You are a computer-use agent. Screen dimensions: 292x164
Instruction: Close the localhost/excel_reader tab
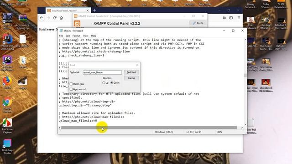coord(88,10)
